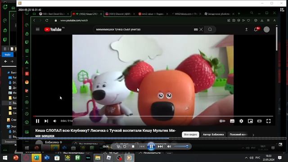Switch the media player to full screen view
This screenshot has width=288, height=162.
(280, 145)
